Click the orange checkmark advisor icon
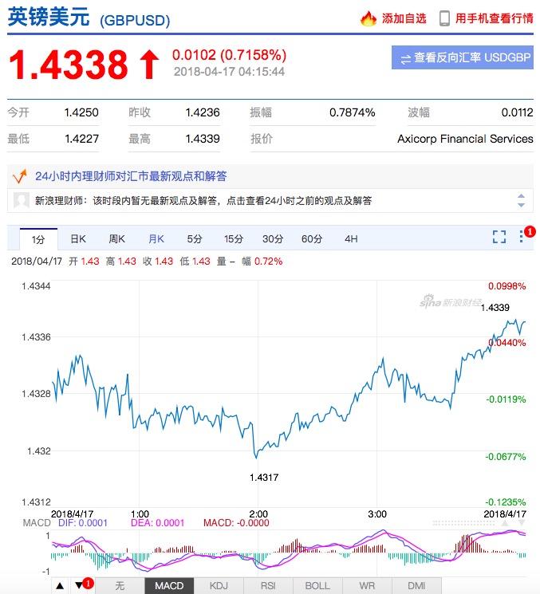 pyautogui.click(x=20, y=176)
